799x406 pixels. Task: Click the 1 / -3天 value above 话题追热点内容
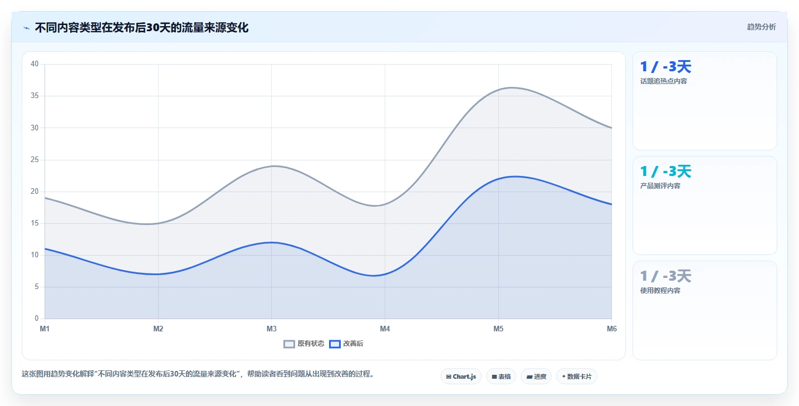(x=665, y=67)
